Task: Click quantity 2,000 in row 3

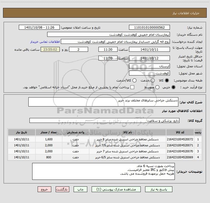Action: pyautogui.click(x=49, y=151)
